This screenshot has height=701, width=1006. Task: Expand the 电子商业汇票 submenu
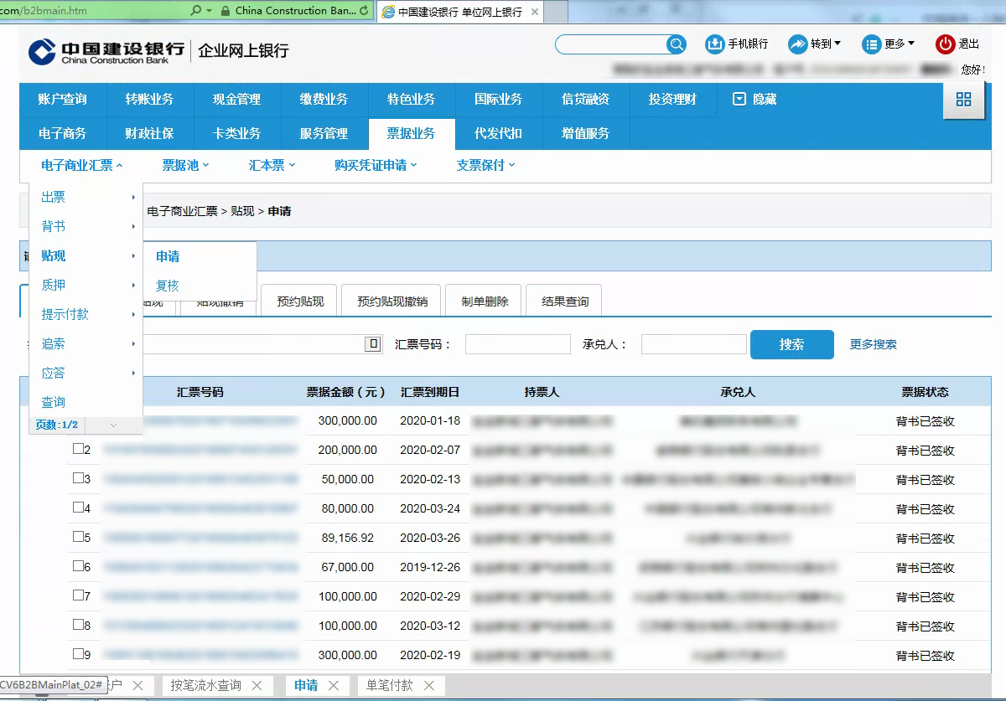point(82,166)
